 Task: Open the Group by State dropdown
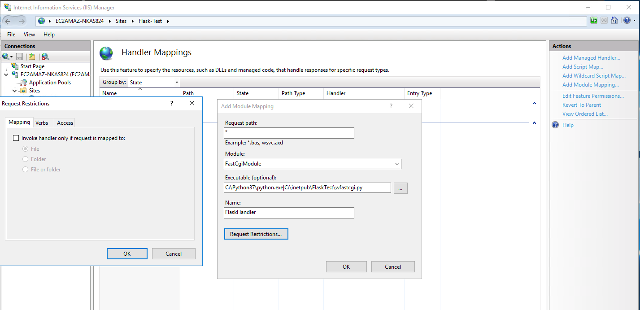coord(154,82)
